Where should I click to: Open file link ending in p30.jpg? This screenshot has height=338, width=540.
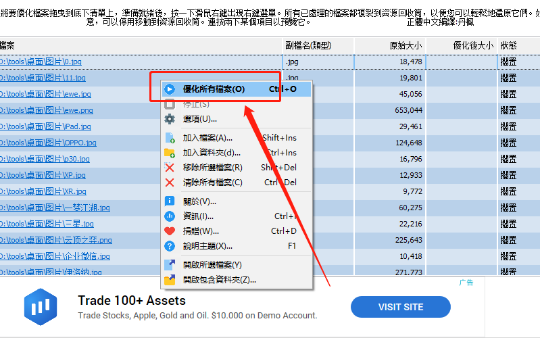[45, 159]
